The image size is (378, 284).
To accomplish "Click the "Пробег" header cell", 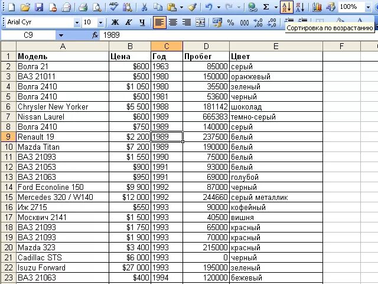I will (x=206, y=56).
